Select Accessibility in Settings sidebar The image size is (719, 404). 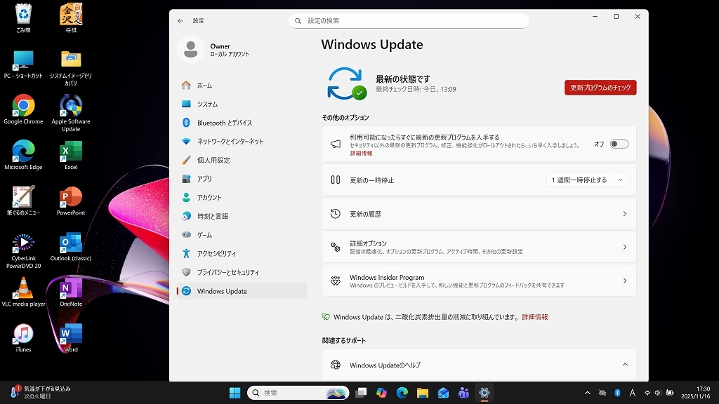point(242,253)
